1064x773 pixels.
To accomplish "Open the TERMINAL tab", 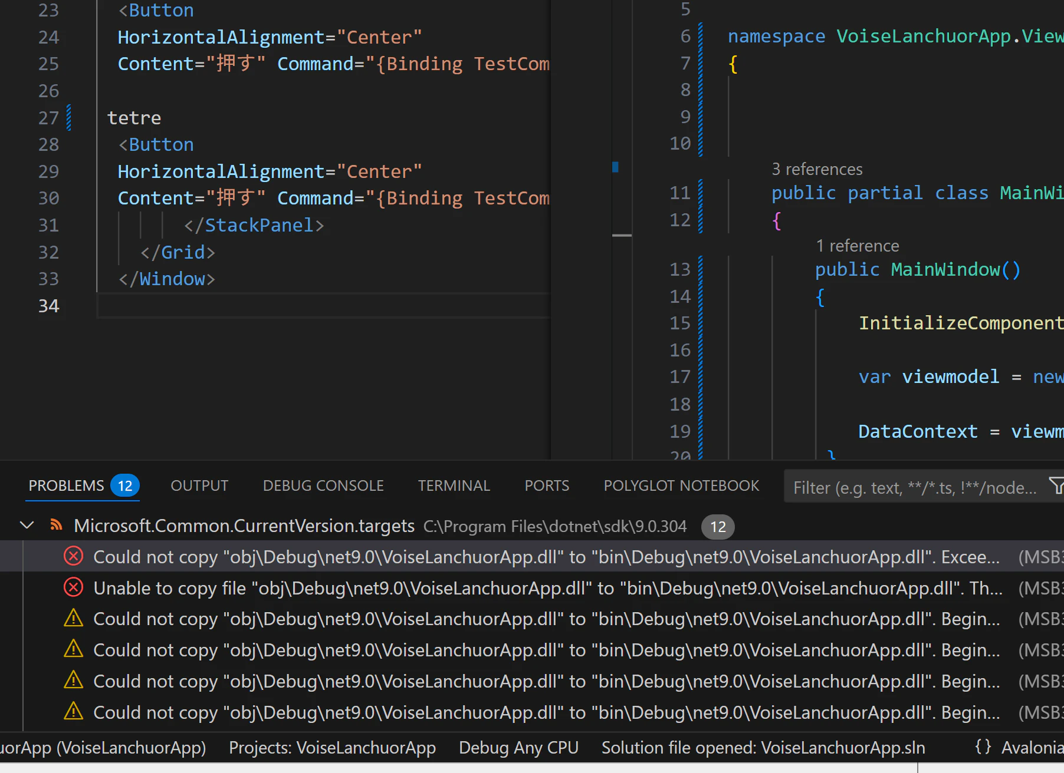I will point(454,485).
